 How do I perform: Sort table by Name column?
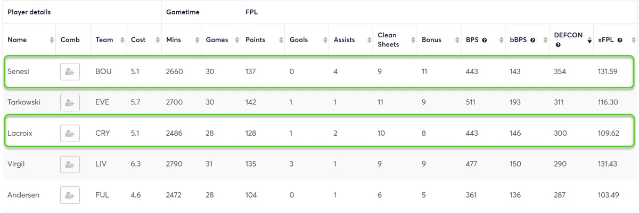coord(17,40)
